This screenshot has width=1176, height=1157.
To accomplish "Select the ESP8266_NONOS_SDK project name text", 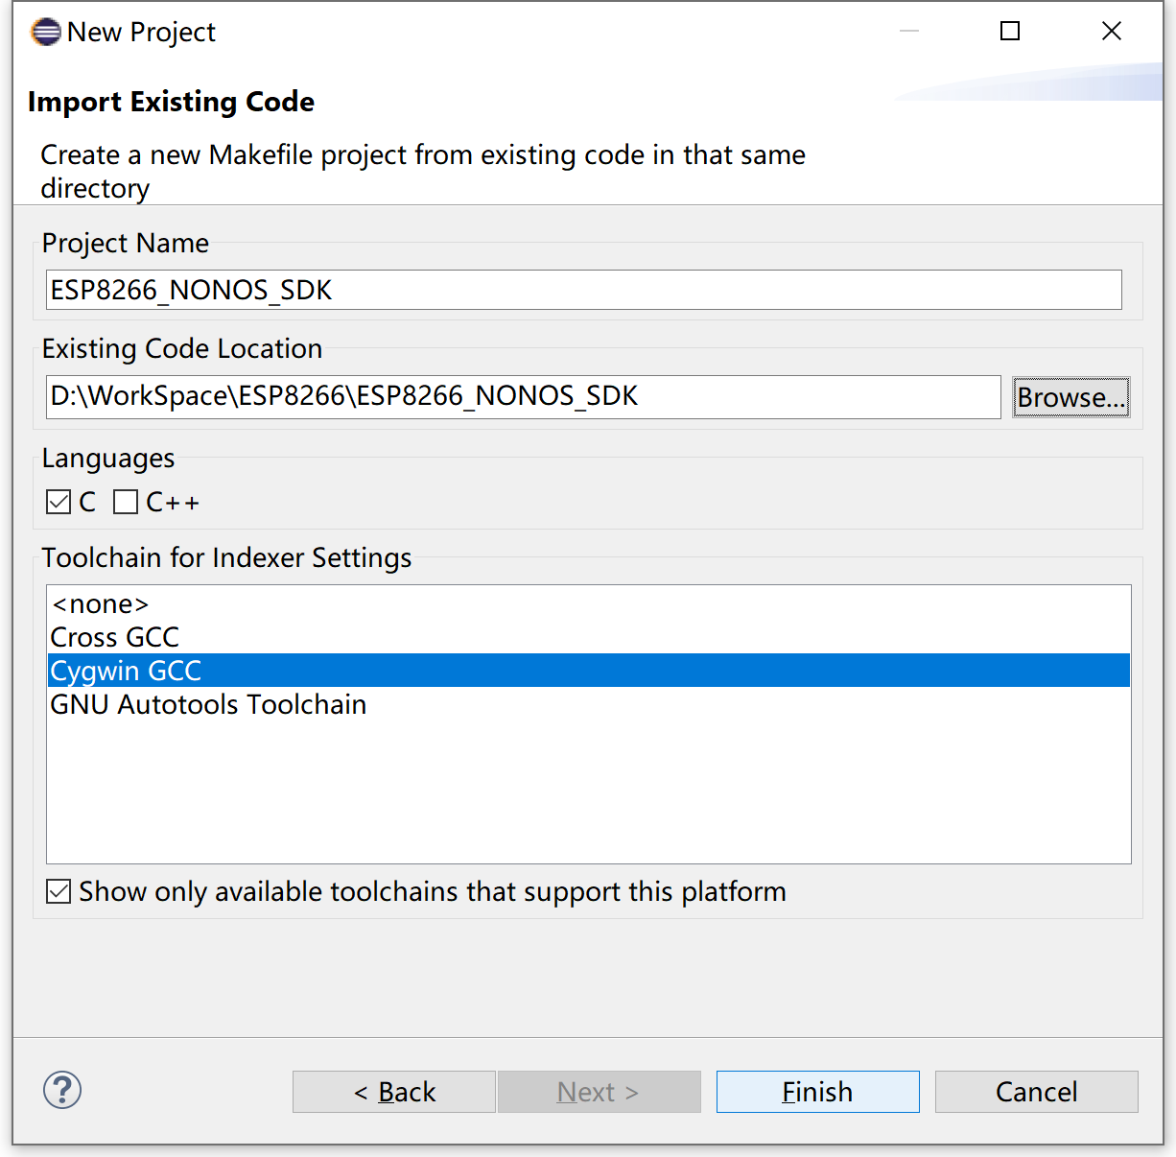I will (x=189, y=289).
